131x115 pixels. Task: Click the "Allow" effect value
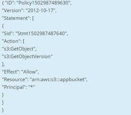point(30,72)
